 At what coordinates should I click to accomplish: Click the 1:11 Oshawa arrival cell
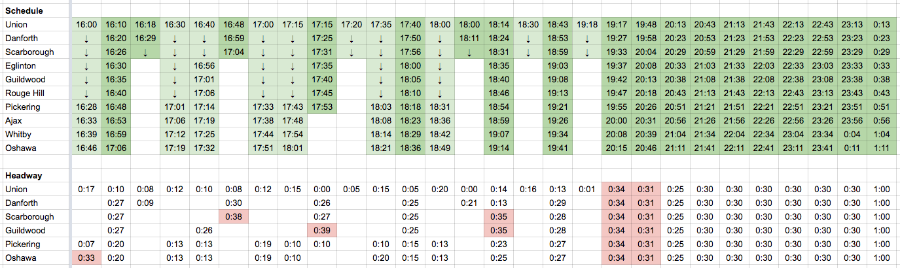pos(882,148)
